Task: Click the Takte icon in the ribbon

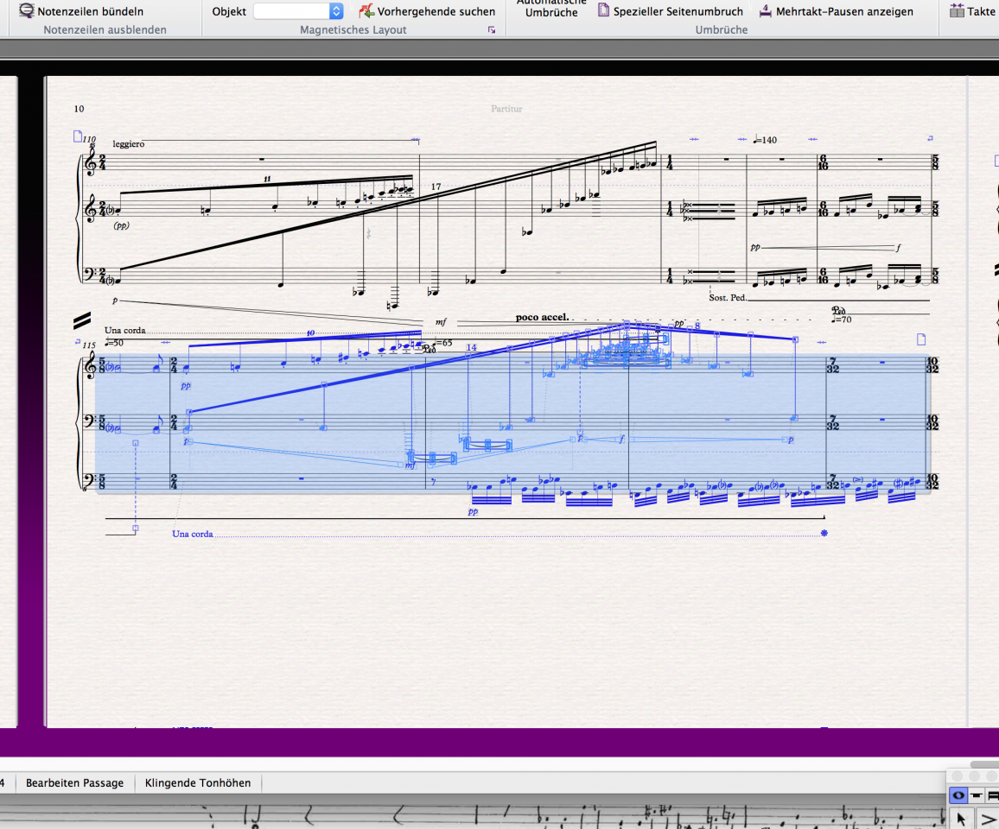Action: click(x=957, y=11)
